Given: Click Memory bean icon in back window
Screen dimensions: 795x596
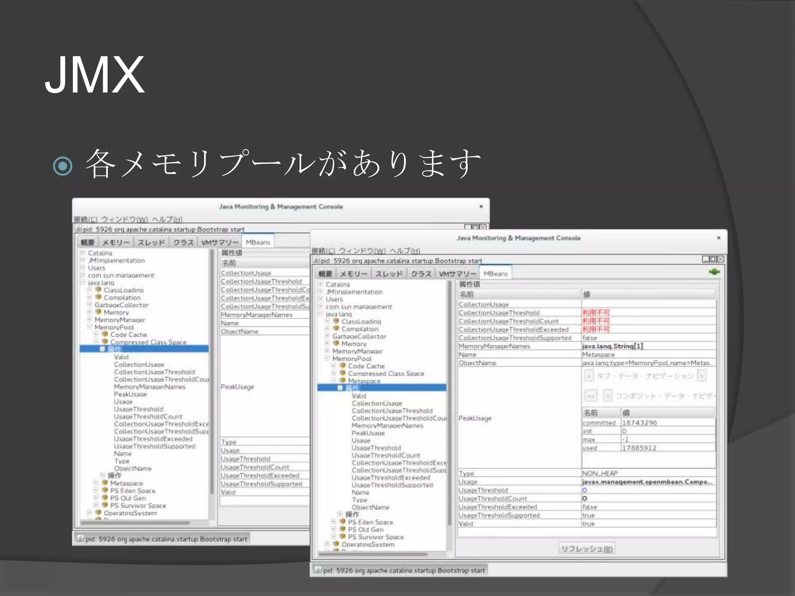Looking at the screenshot, I should pyautogui.click(x=99, y=312).
